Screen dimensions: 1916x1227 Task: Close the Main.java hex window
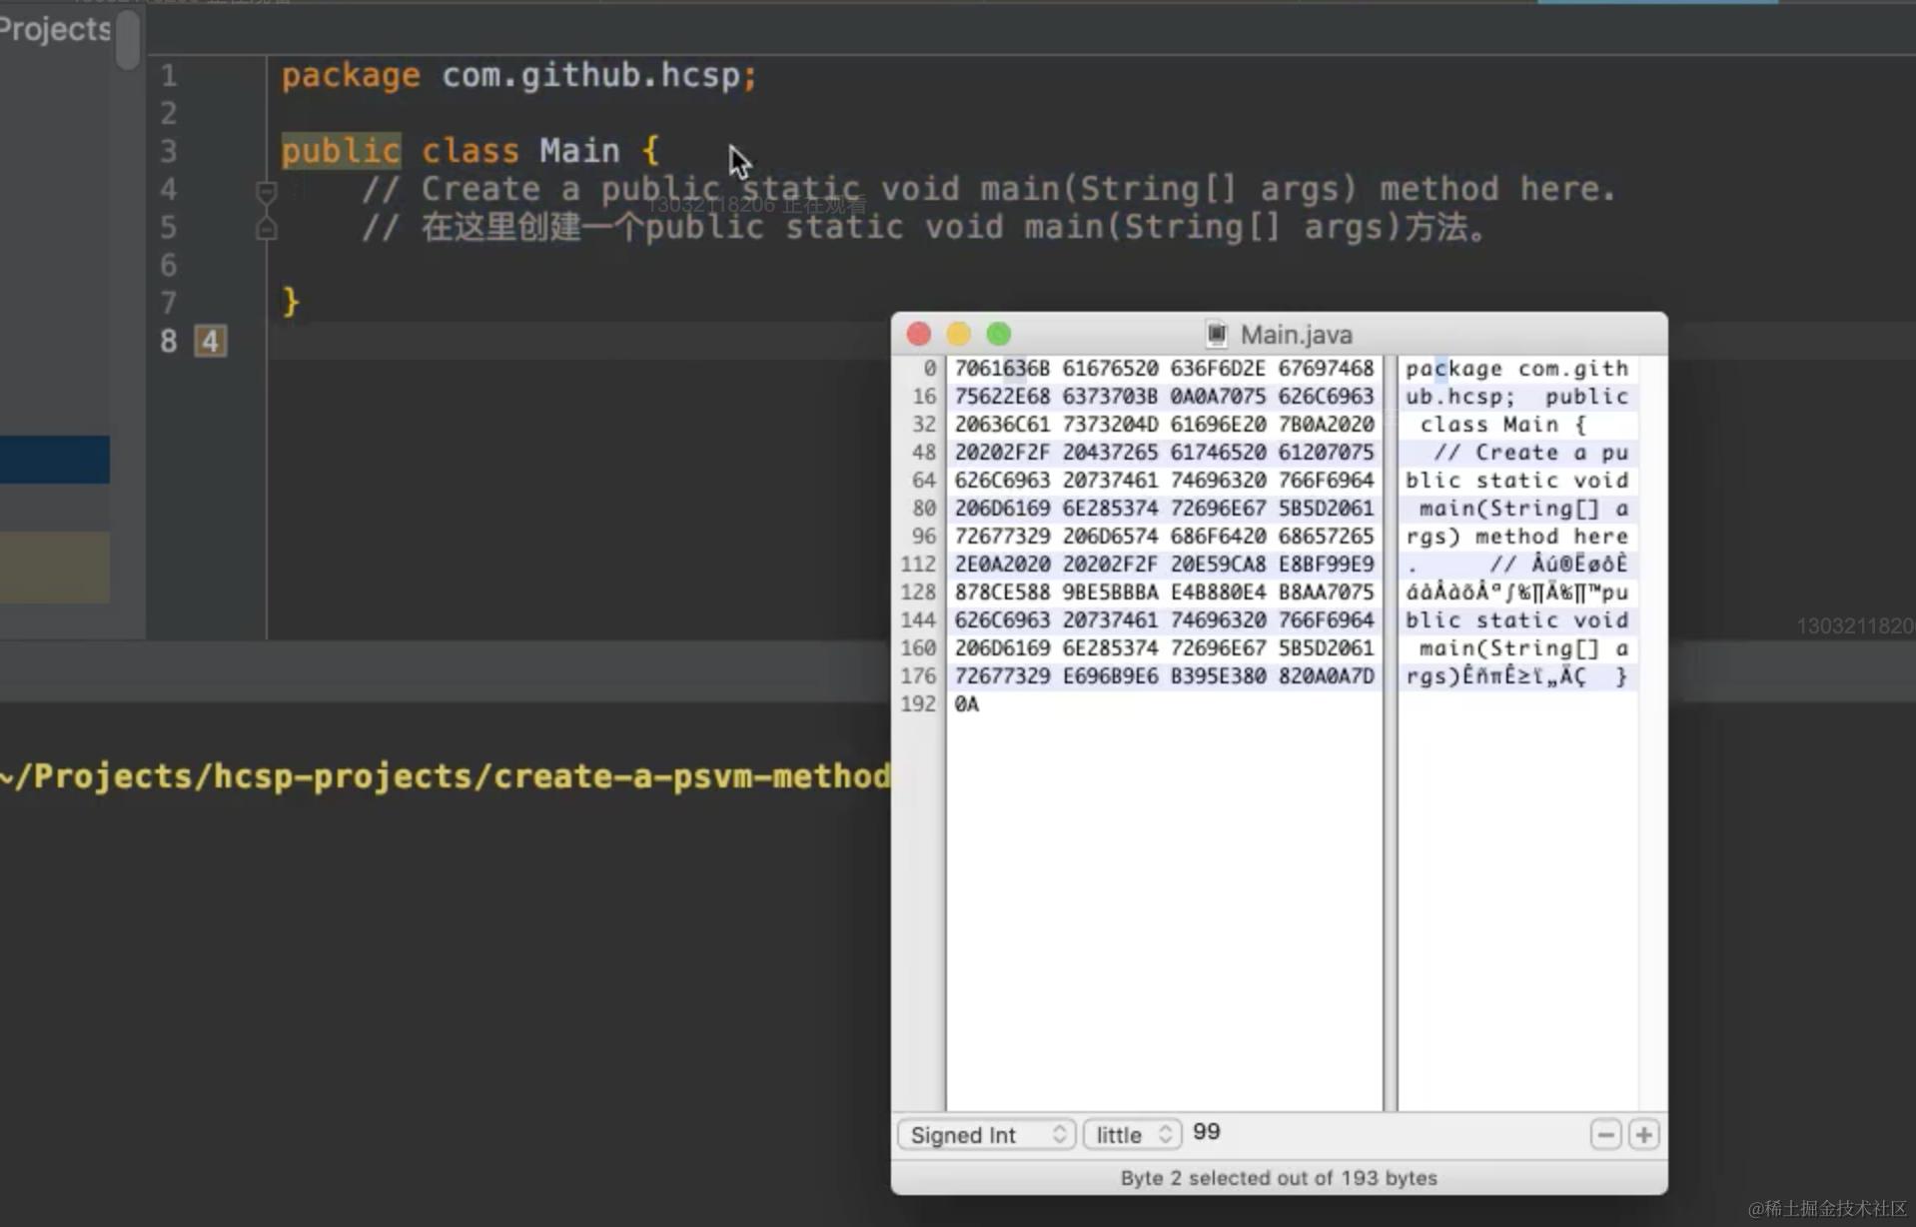point(919,334)
